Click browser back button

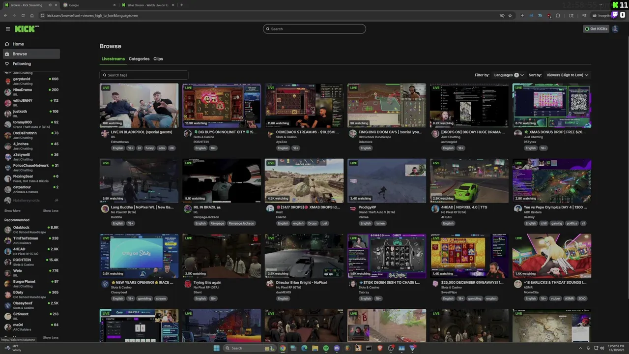coord(5,15)
